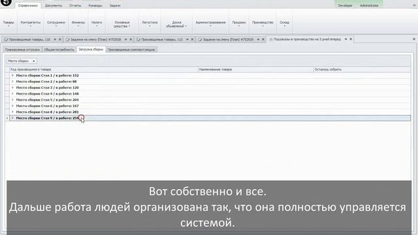Select the Загрузка сборки sub-tab
418x235 pixels.
(x=91, y=50)
